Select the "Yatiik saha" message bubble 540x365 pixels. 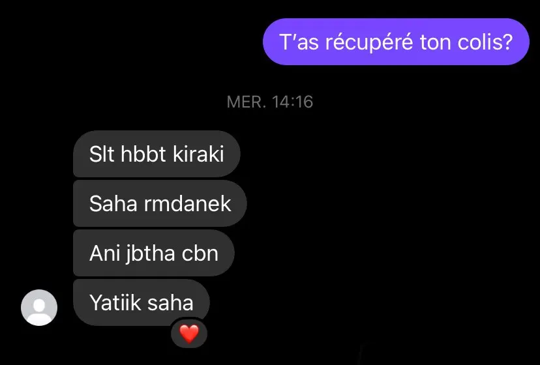click(142, 302)
